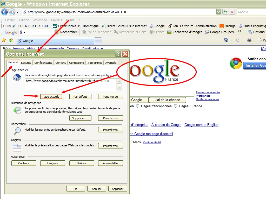Click the Print icon in command bar
Screen dimensions: 266x199
(x=249, y=40)
